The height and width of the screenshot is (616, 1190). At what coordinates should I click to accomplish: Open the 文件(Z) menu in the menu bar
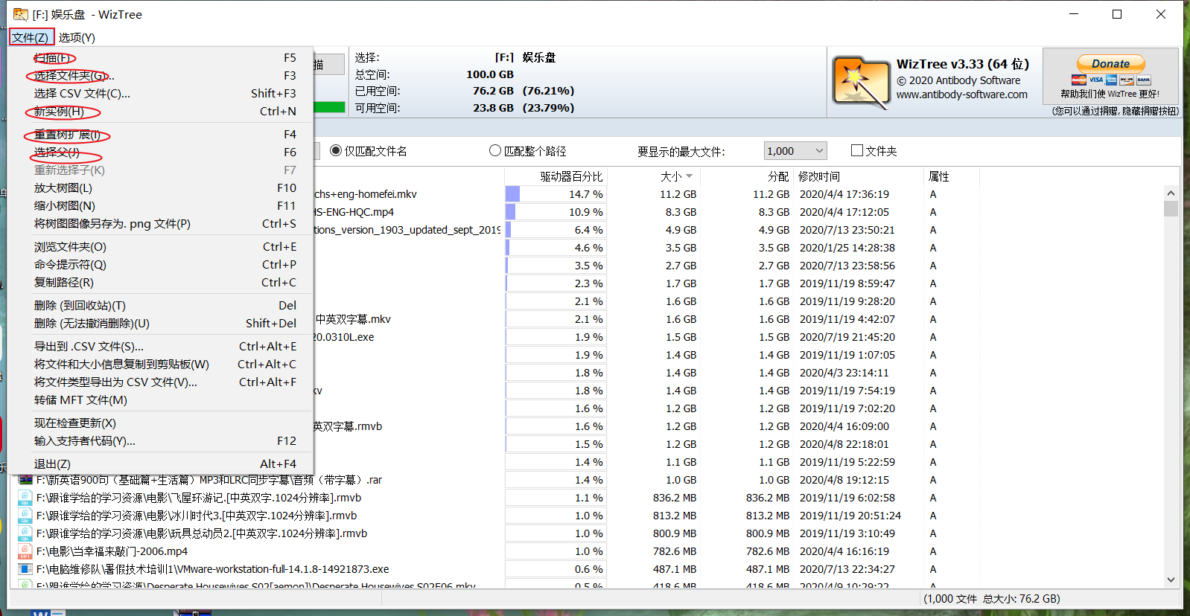click(x=31, y=37)
